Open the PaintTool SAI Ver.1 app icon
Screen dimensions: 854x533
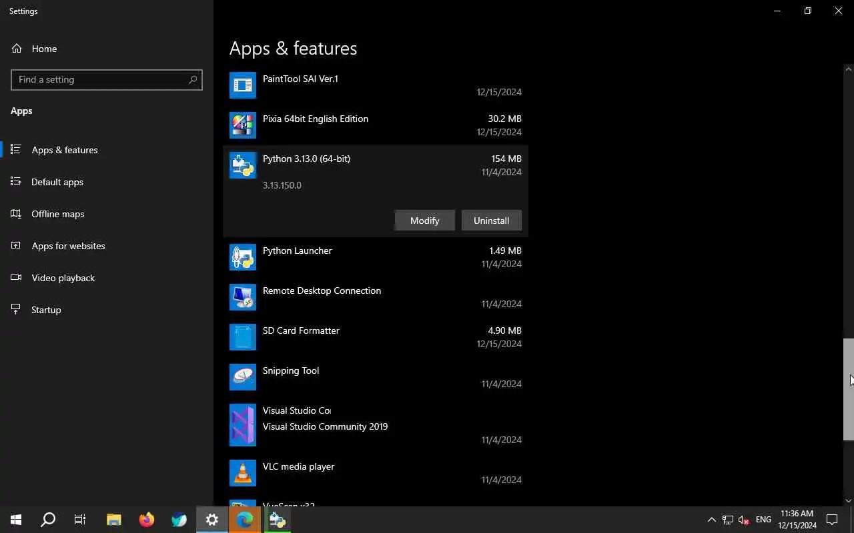pos(243,85)
